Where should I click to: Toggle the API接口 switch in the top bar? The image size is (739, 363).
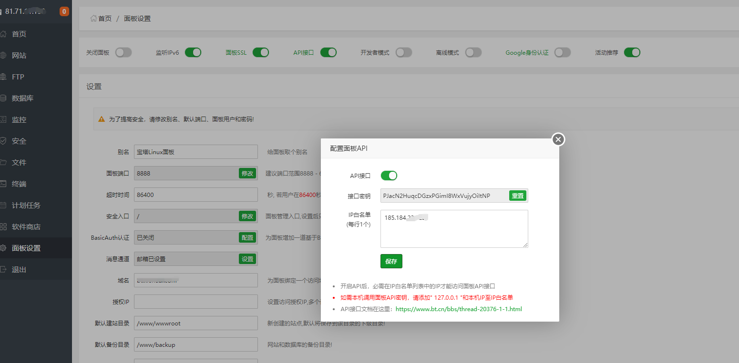tap(328, 52)
